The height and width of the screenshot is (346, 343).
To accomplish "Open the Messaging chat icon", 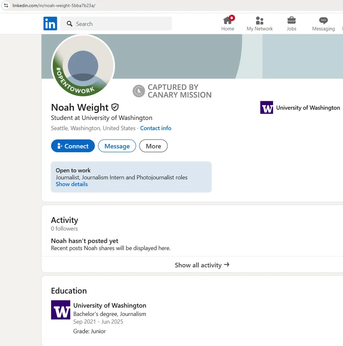I will coord(323,20).
